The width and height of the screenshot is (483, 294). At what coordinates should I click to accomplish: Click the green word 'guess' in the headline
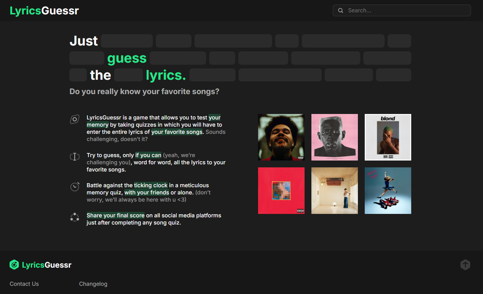pyautogui.click(x=127, y=58)
